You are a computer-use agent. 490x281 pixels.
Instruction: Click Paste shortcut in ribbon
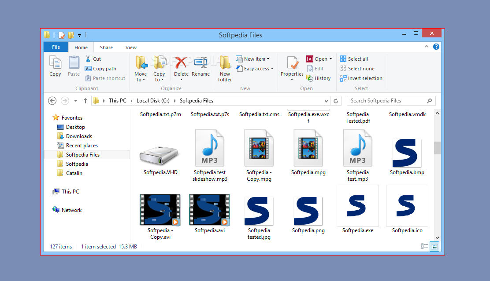pyautogui.click(x=105, y=78)
